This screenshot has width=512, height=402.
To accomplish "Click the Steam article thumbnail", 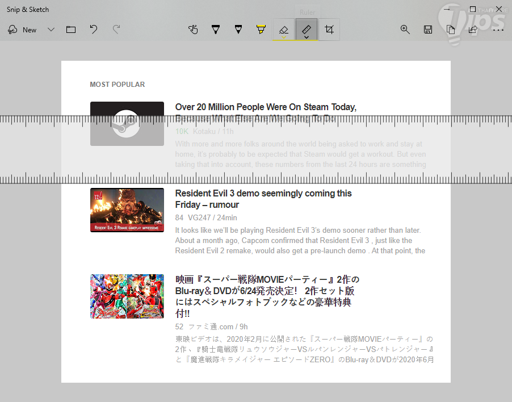I will pyautogui.click(x=127, y=124).
